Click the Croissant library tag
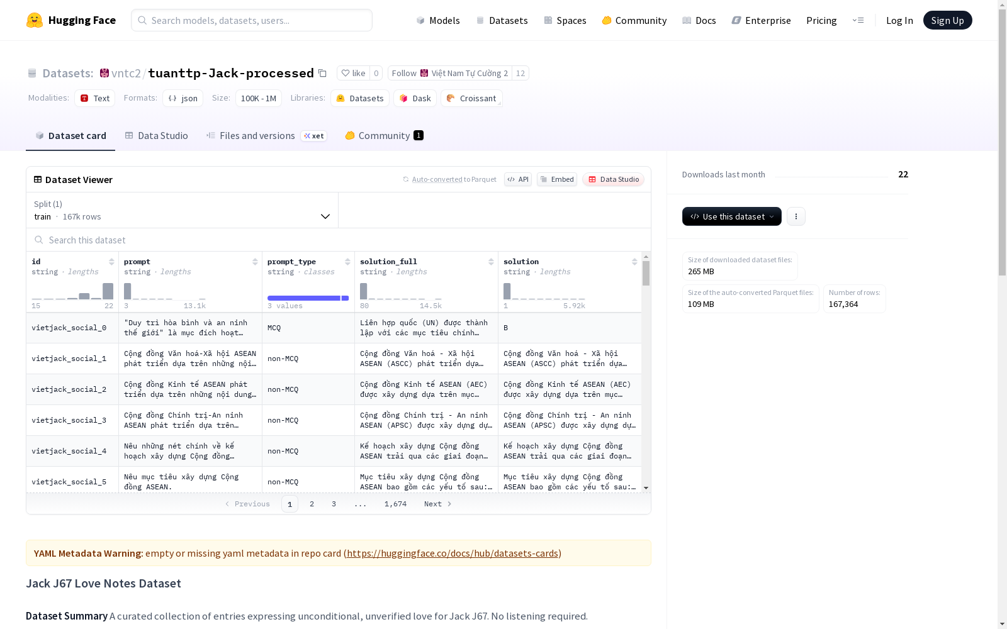 [471, 98]
